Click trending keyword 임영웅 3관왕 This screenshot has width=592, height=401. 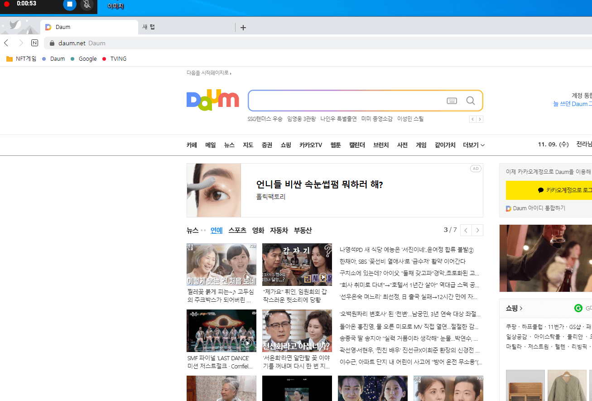pyautogui.click(x=301, y=119)
